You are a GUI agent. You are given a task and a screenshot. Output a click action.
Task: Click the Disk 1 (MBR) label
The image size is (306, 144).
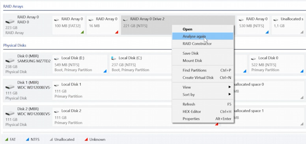tap(28, 82)
